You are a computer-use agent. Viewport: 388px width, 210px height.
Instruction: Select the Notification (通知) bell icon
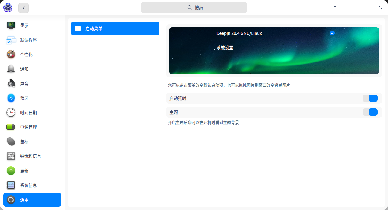(x=11, y=69)
